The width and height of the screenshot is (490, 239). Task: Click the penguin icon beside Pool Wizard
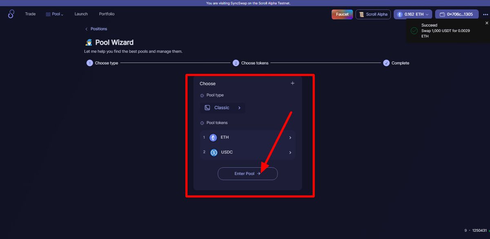89,42
